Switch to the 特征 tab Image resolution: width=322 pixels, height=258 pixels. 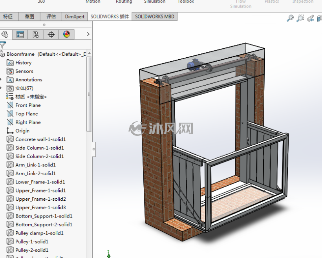[x=8, y=16]
